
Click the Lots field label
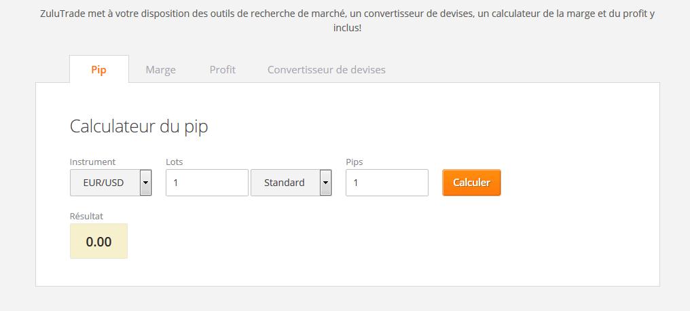coord(175,162)
